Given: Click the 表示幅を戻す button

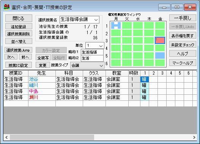Looking at the screenshot, I should pos(183,36).
